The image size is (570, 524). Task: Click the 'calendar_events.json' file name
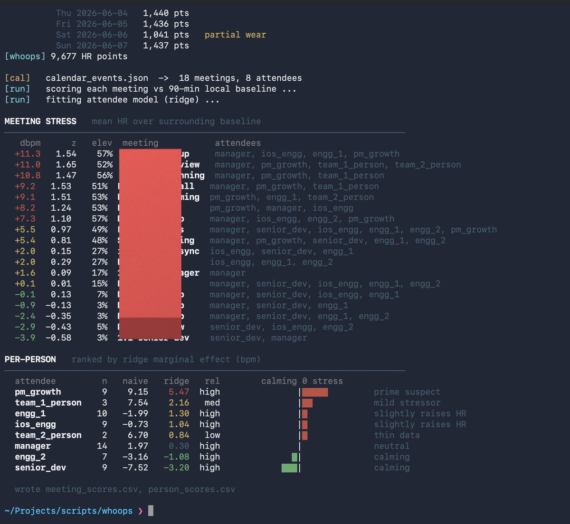click(97, 78)
